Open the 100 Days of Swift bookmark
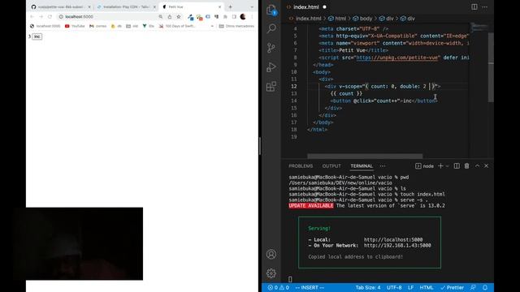The image size is (520, 292). click(x=177, y=26)
